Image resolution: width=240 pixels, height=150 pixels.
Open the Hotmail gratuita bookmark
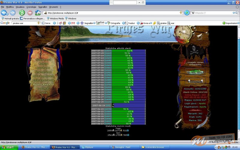coord(10,18)
